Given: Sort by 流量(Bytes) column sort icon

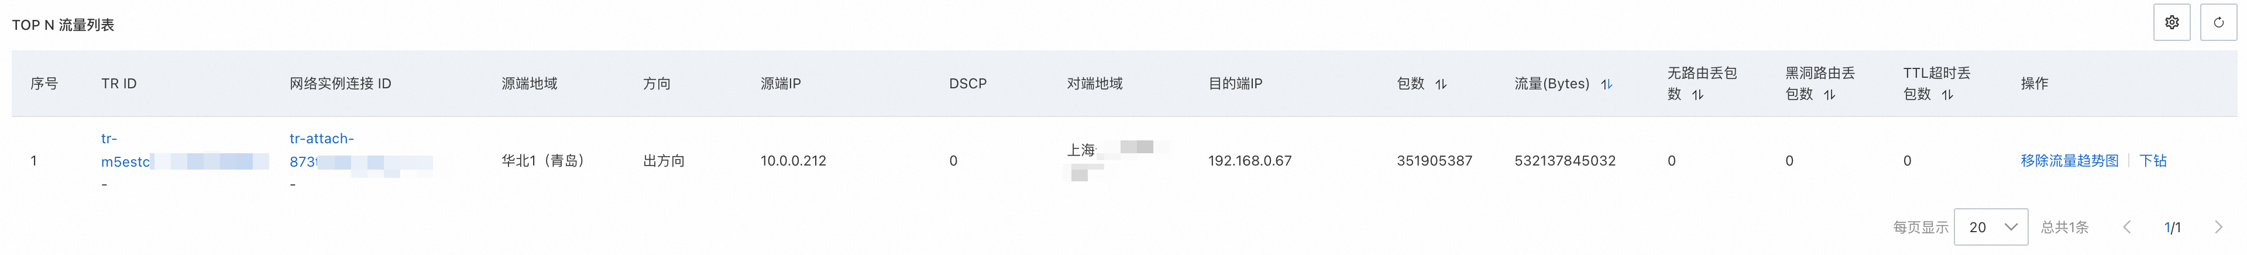Looking at the screenshot, I should click(x=1606, y=84).
